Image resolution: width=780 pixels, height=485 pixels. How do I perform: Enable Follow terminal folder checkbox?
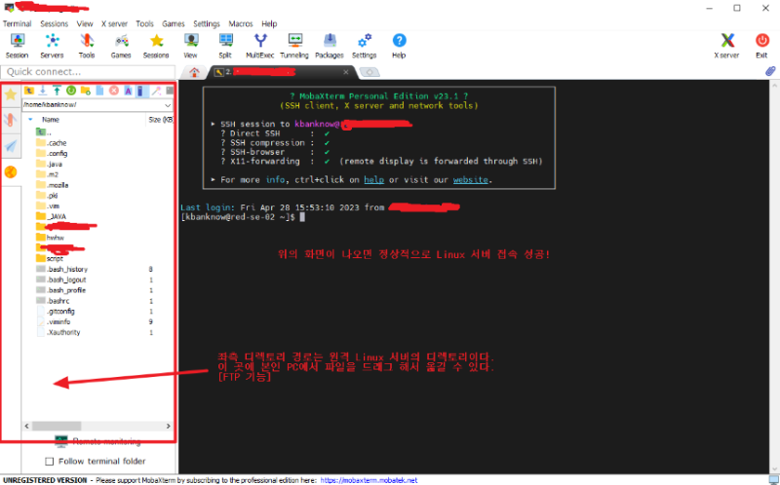(x=50, y=462)
